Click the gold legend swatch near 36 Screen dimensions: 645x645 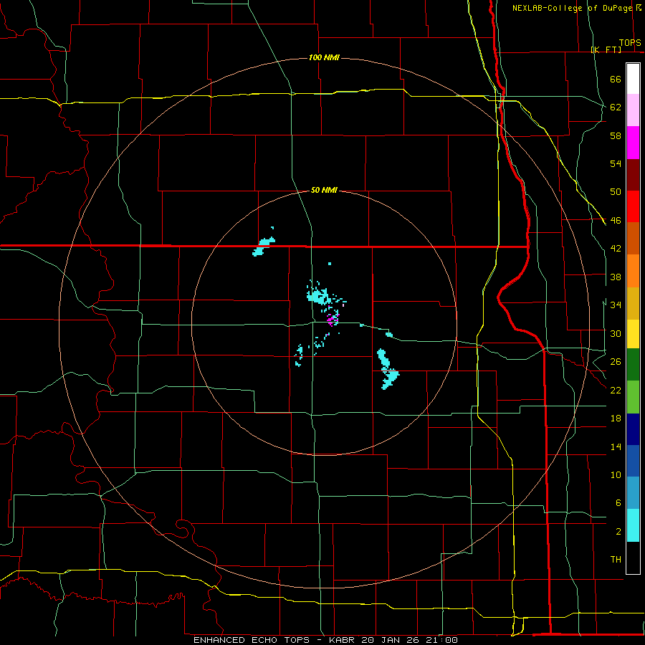coord(633,303)
